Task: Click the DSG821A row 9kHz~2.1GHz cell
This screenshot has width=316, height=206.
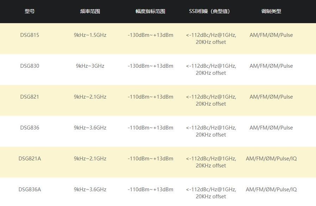Action: click(90, 159)
